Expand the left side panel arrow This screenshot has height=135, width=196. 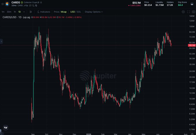1,41
